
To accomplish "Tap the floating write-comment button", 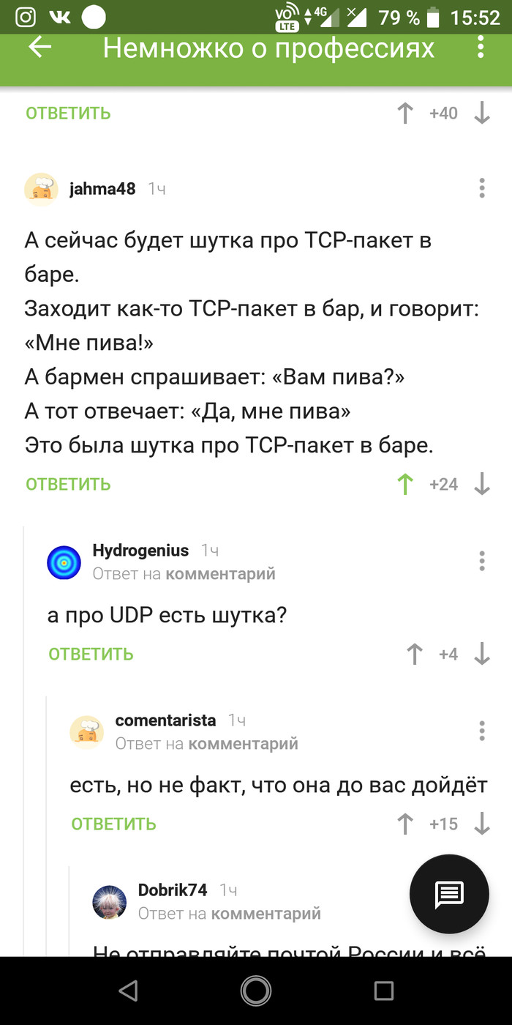I will 448,893.
